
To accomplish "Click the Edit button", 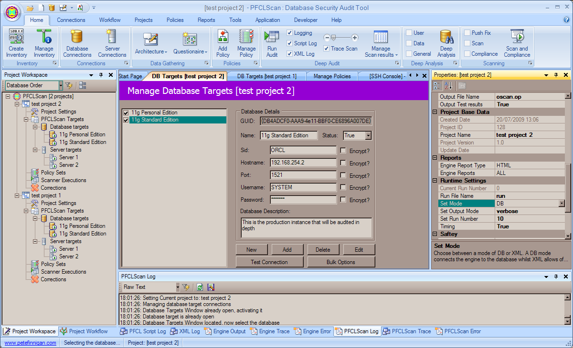I will [x=359, y=250].
